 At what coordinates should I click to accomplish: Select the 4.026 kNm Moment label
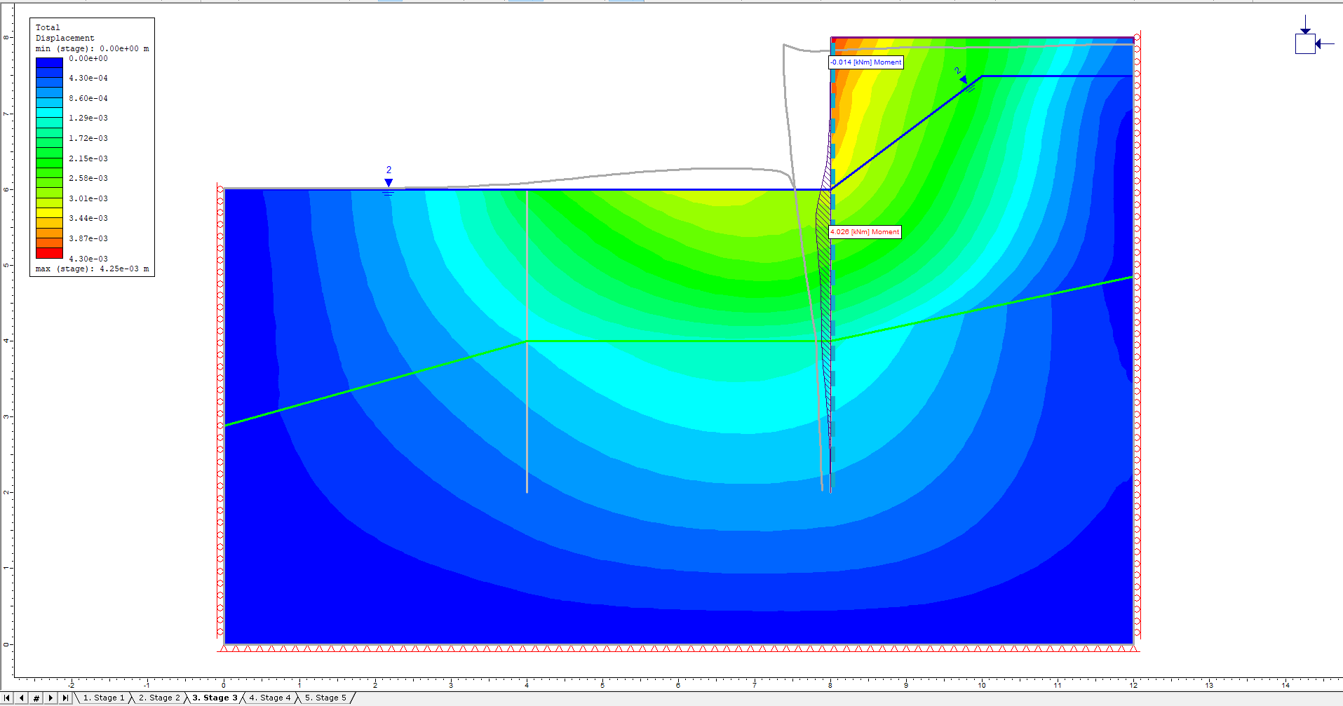(865, 231)
